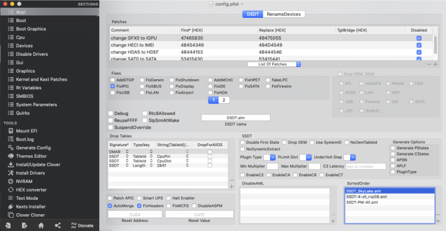
Task: Click the DSDT name input field
Action: point(235,118)
